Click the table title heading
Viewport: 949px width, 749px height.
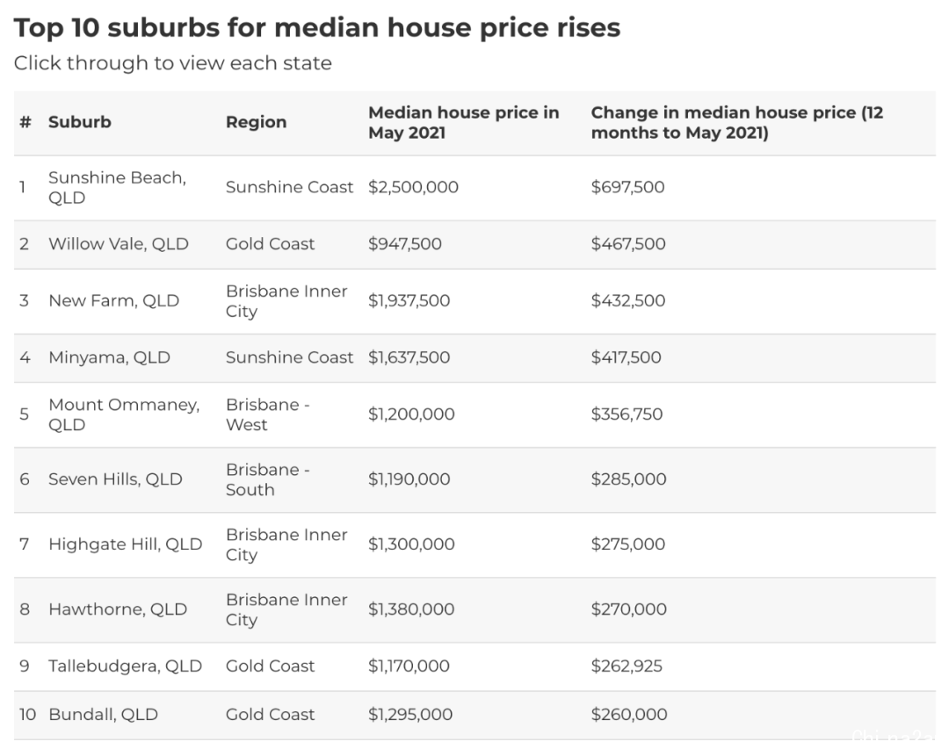[x=317, y=28]
